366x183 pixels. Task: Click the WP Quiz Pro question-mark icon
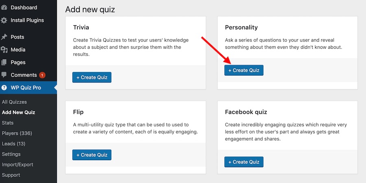coord(4,87)
